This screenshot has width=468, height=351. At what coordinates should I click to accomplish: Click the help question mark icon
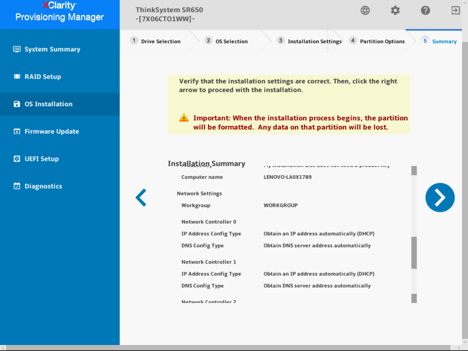click(x=425, y=10)
